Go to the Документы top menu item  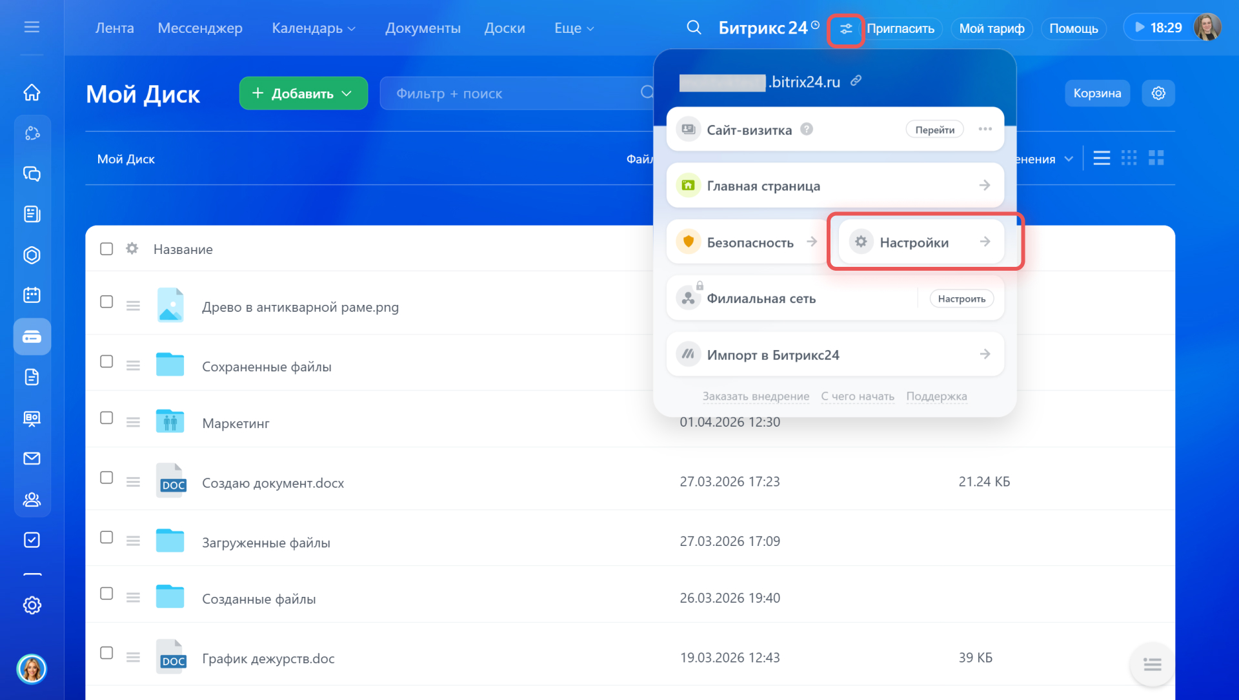[423, 28]
